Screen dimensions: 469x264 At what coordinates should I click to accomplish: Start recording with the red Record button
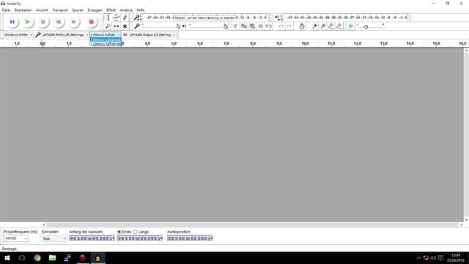[91, 22]
